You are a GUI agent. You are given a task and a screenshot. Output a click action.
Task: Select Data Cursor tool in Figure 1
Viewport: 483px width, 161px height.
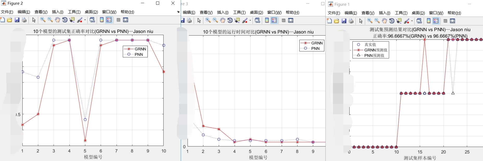pos(399,21)
